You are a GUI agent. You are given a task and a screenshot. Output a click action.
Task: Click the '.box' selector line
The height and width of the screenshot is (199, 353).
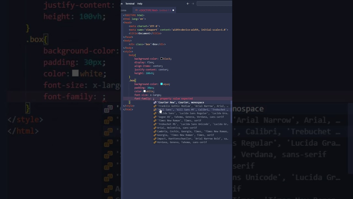click(132, 80)
